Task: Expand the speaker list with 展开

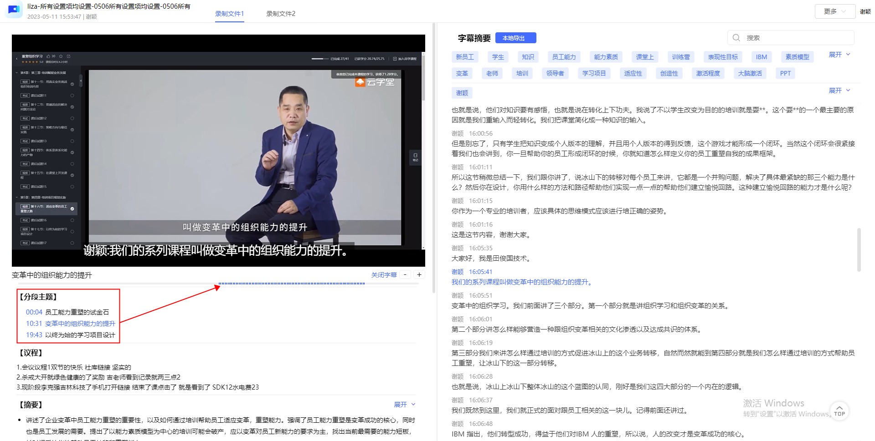Action: coord(839,91)
